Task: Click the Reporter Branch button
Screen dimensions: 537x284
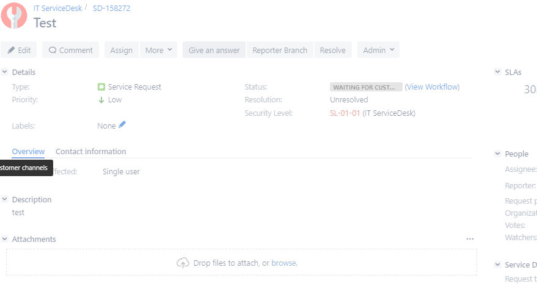Action: coord(280,50)
